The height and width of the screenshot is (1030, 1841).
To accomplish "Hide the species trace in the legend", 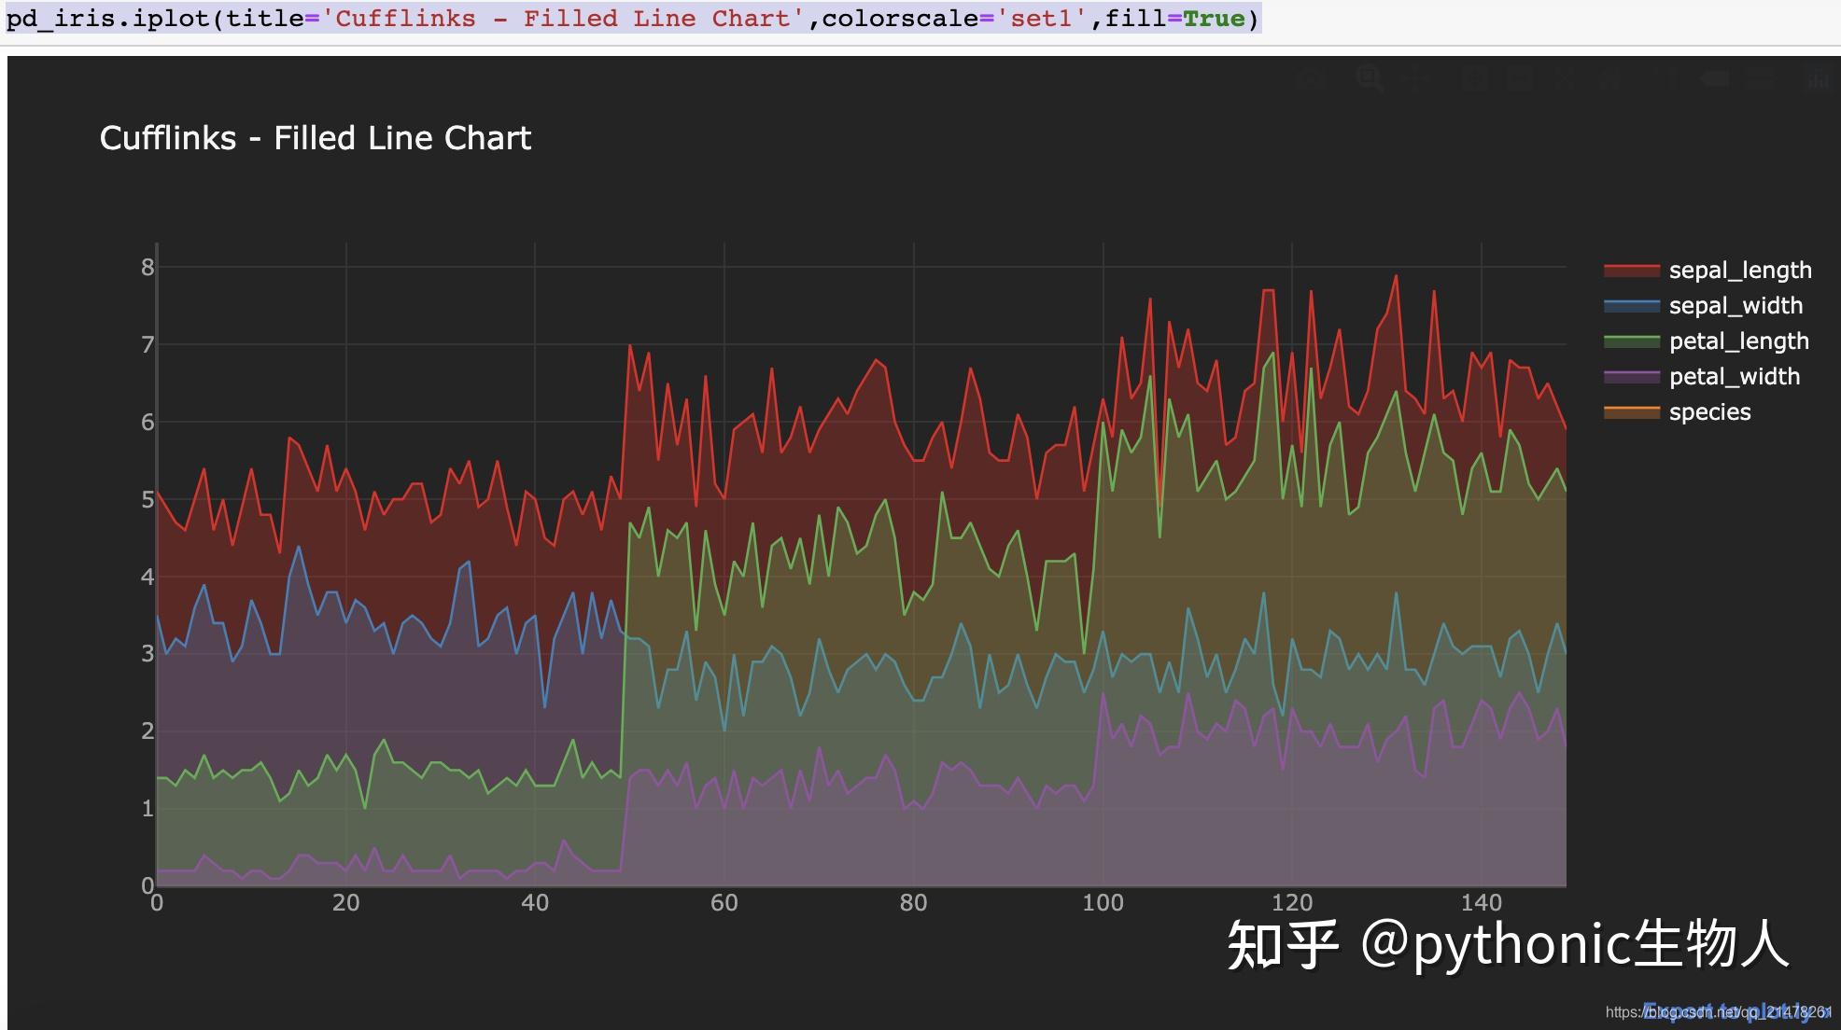I will click(x=1709, y=411).
